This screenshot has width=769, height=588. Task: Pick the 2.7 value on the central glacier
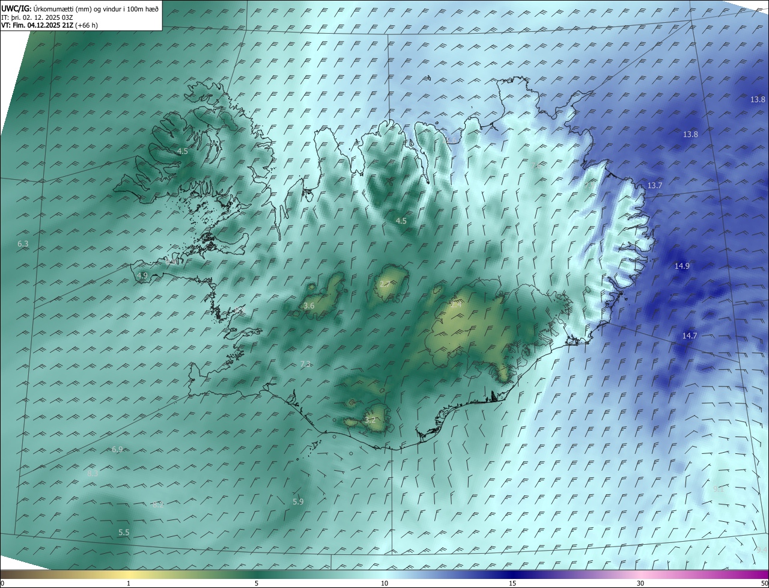click(x=384, y=283)
